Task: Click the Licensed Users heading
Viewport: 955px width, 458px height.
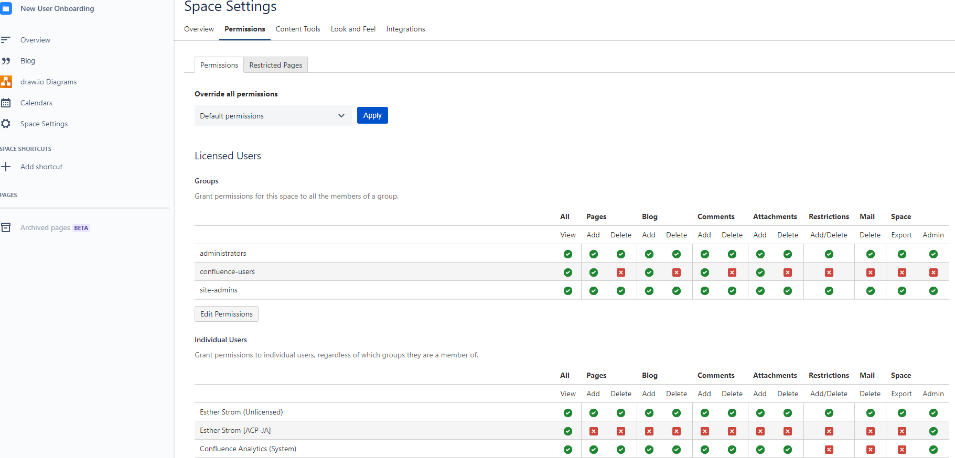Action: coord(228,156)
